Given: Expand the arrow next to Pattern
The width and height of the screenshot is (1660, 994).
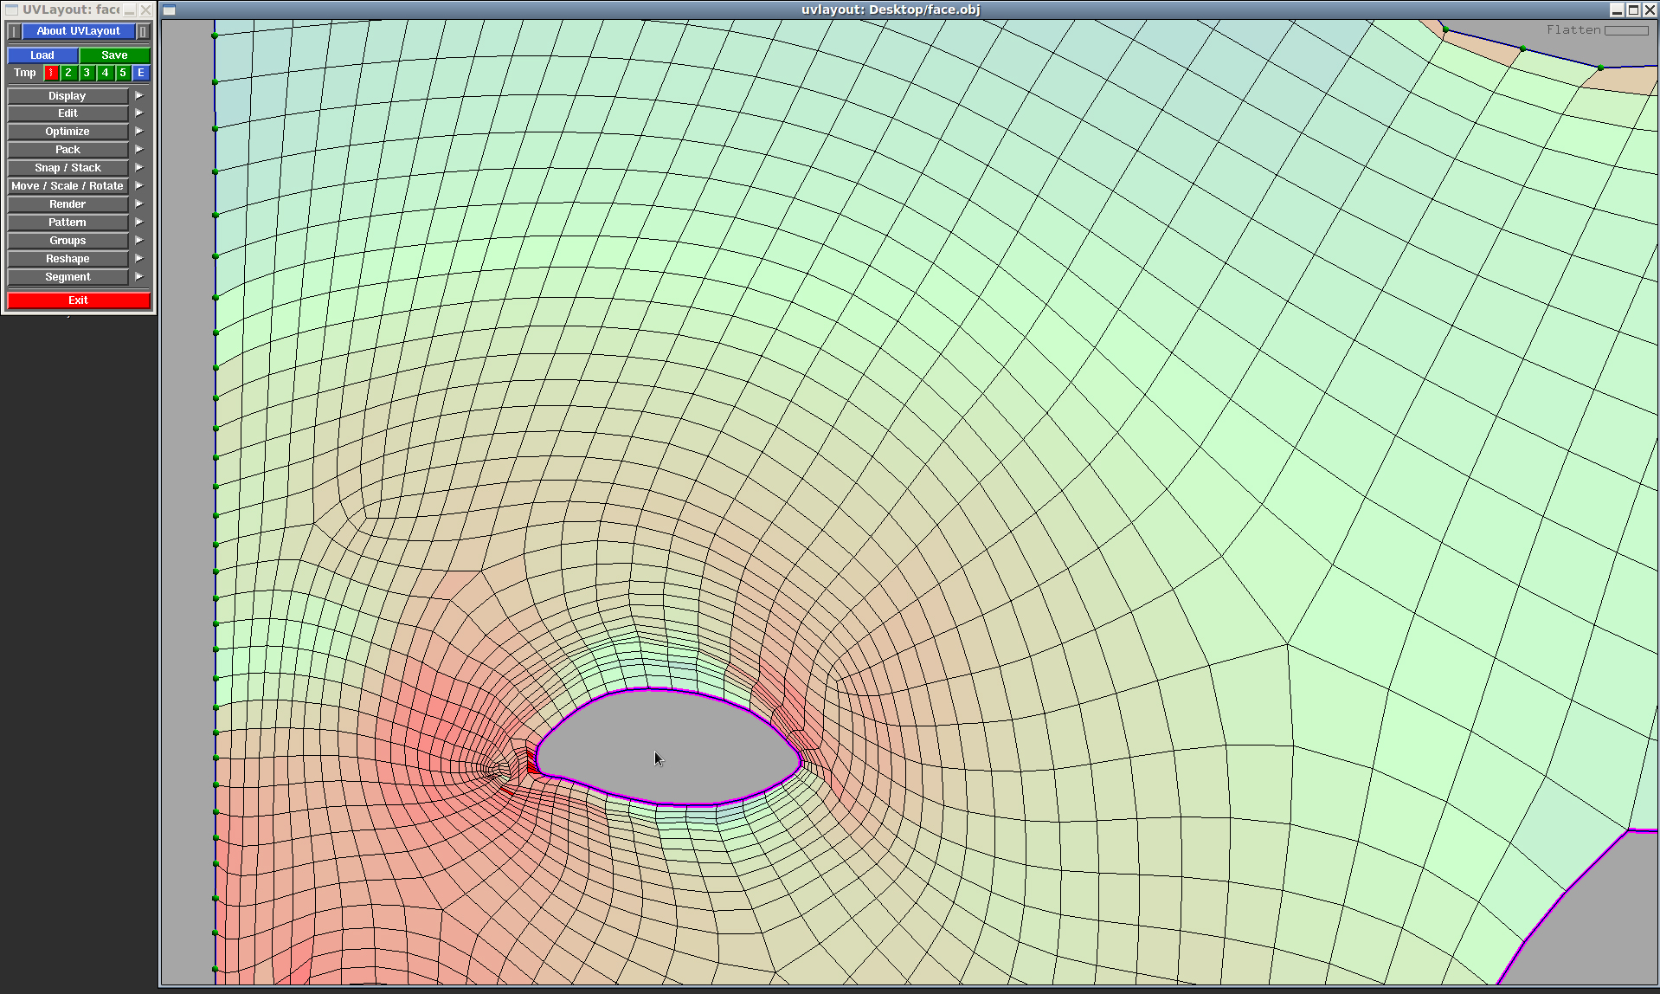Looking at the screenshot, I should click(x=139, y=223).
